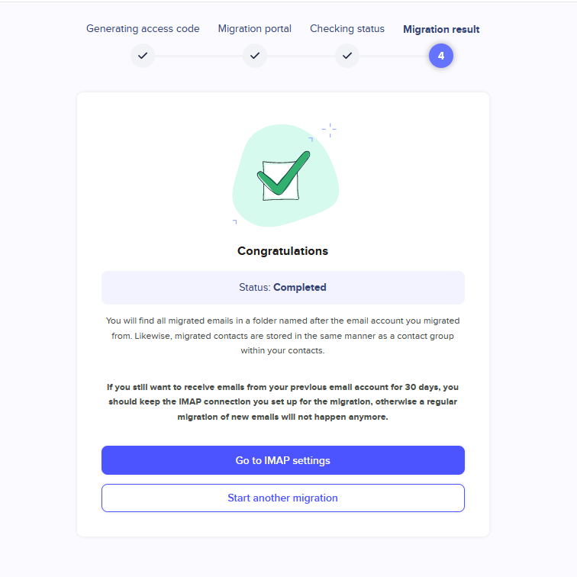Image resolution: width=577 pixels, height=577 pixels.
Task: Click the progress line between steps two and three
Action: click(x=301, y=56)
